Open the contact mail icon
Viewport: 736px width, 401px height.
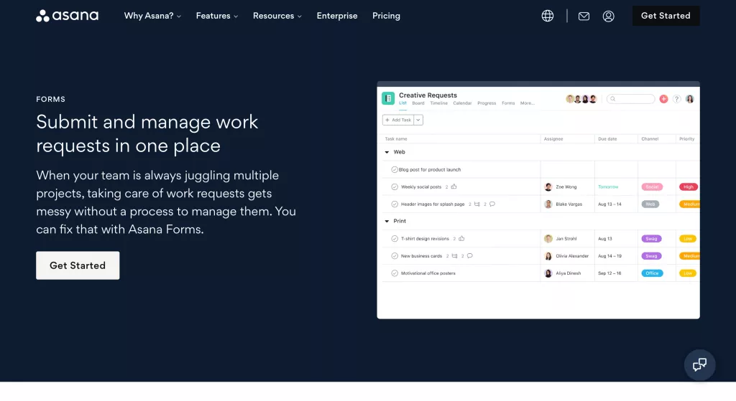click(x=584, y=16)
